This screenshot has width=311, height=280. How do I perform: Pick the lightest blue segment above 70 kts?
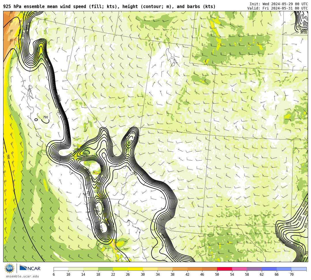[x=299, y=269]
